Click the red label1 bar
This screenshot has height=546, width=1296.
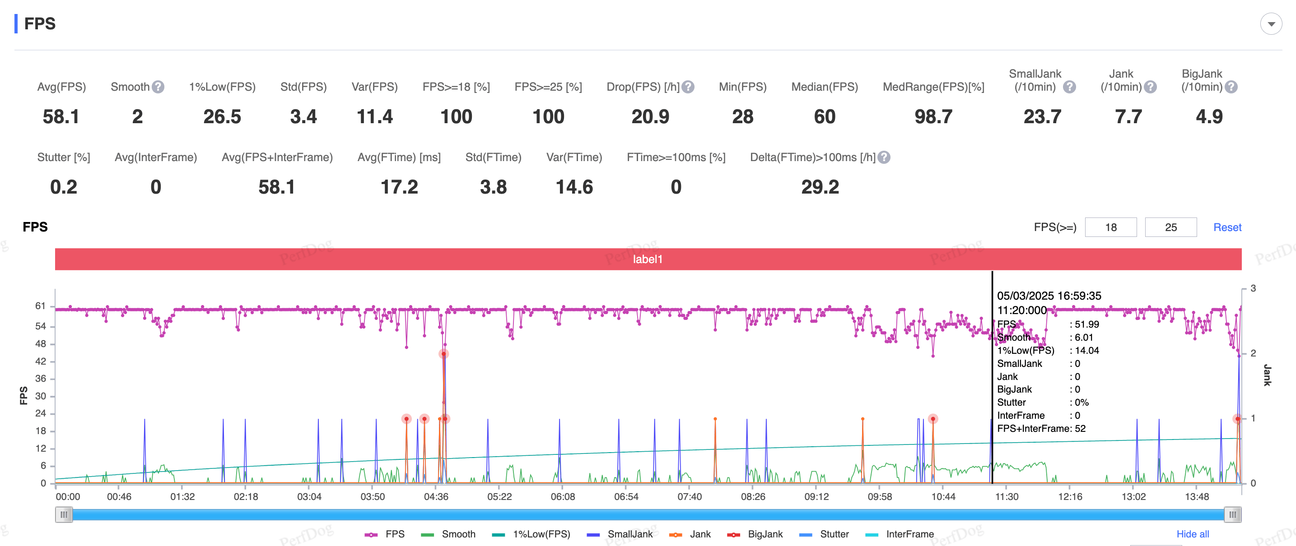tap(648, 259)
